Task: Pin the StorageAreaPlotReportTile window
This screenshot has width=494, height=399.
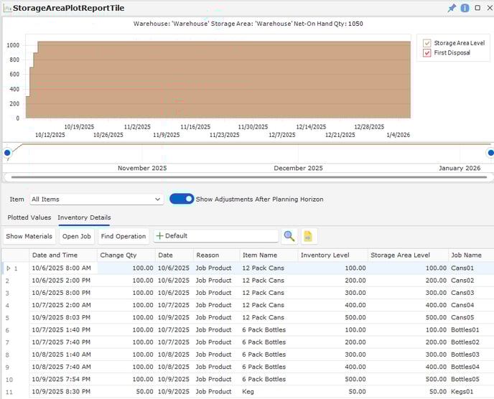Action: coord(452,8)
